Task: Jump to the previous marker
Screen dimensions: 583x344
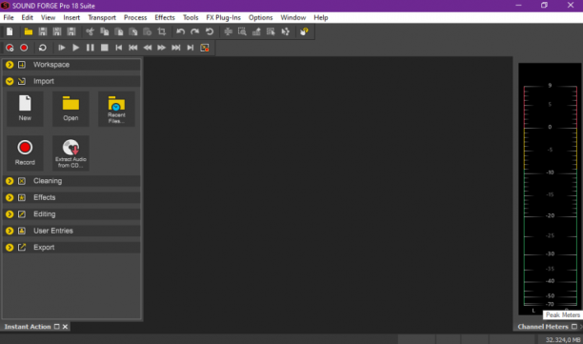Action: 133,48
